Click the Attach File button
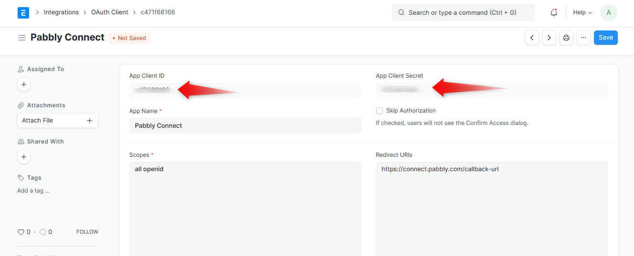 (x=58, y=121)
